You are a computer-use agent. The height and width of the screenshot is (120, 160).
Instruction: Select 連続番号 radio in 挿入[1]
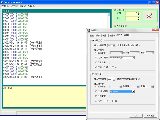tap(96, 53)
